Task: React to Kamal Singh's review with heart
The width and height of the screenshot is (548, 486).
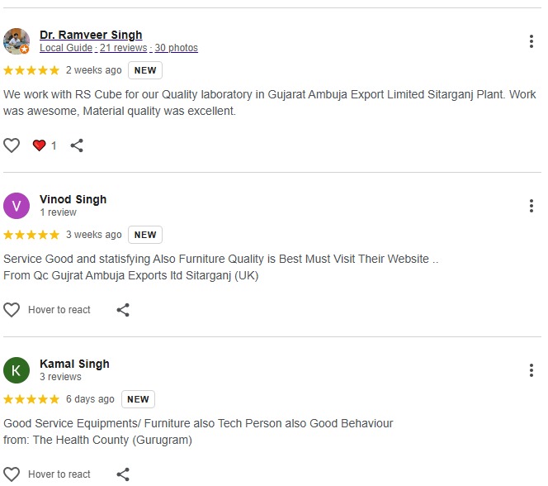Action: (12, 474)
